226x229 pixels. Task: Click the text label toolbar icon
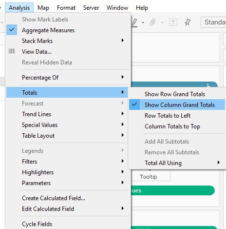(173, 22)
